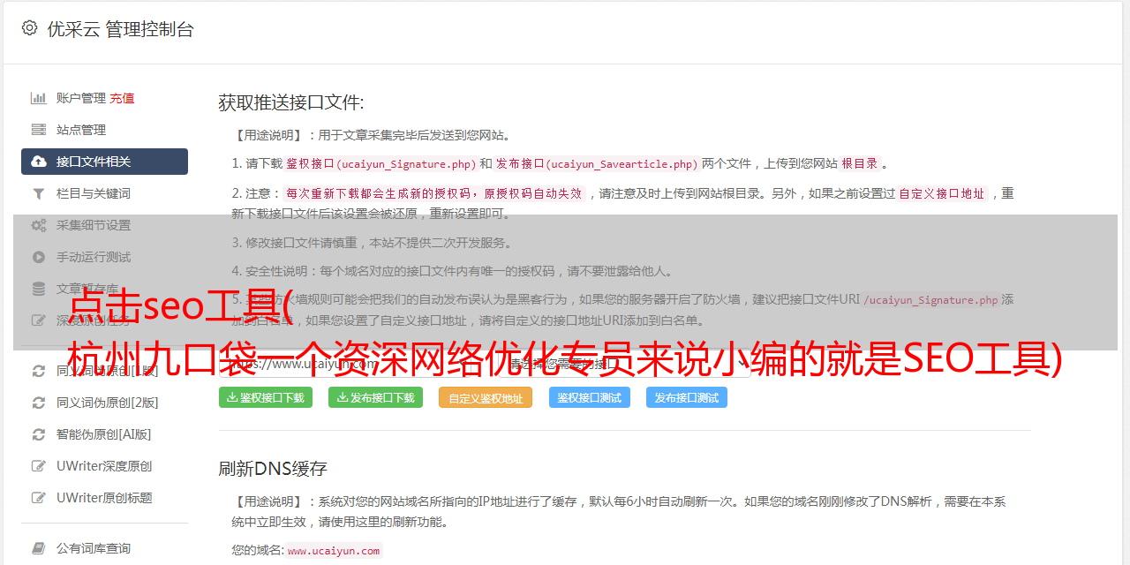Click the server icon for 站点管理
Viewport: 1130px width, 565px height.
click(x=39, y=130)
